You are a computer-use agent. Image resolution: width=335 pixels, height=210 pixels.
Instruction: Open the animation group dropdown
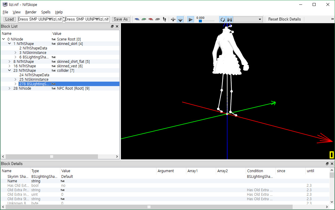click(248, 19)
